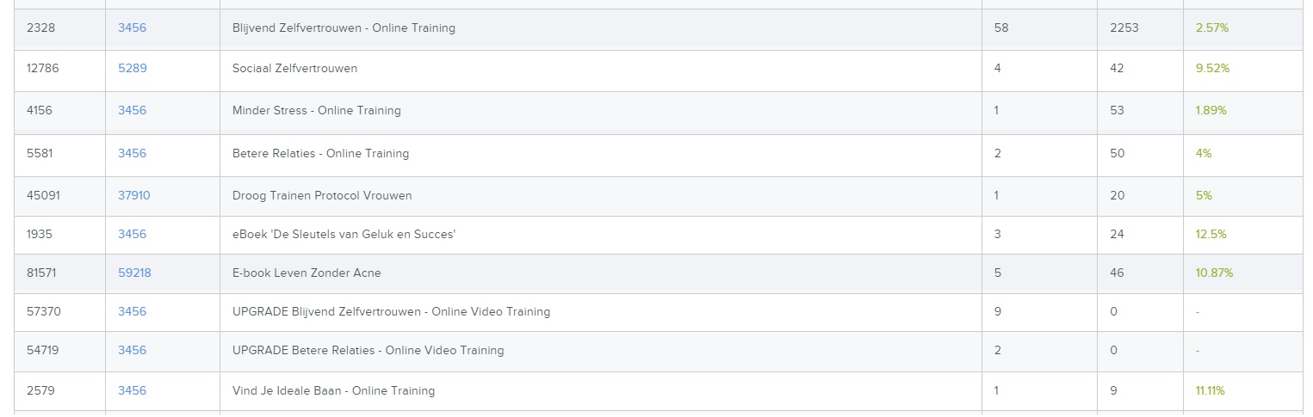Select product ID 81571 cell

coord(43,273)
